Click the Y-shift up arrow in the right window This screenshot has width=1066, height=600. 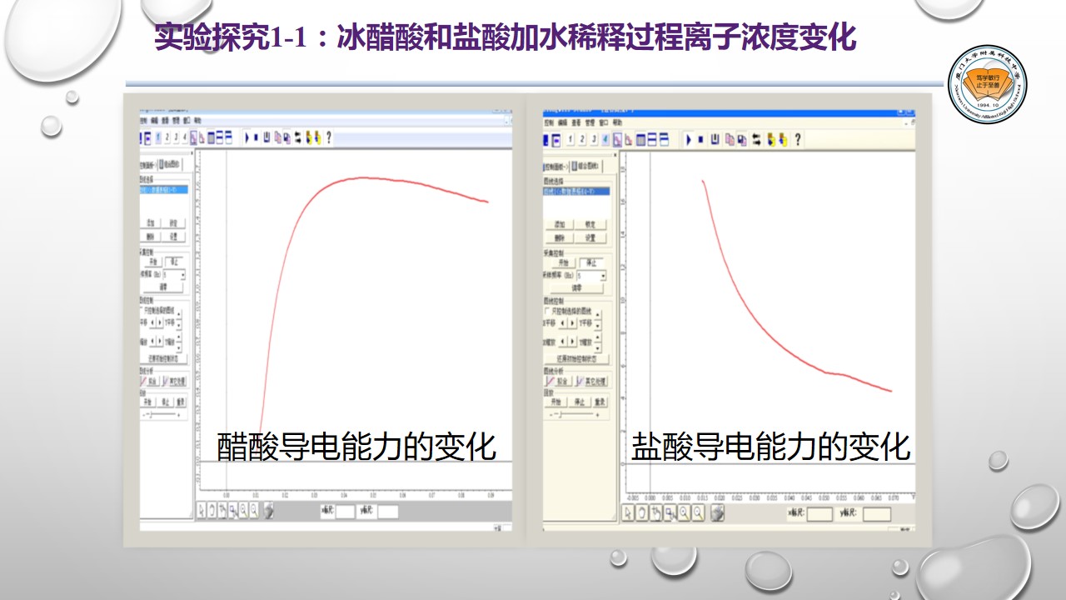coord(598,314)
